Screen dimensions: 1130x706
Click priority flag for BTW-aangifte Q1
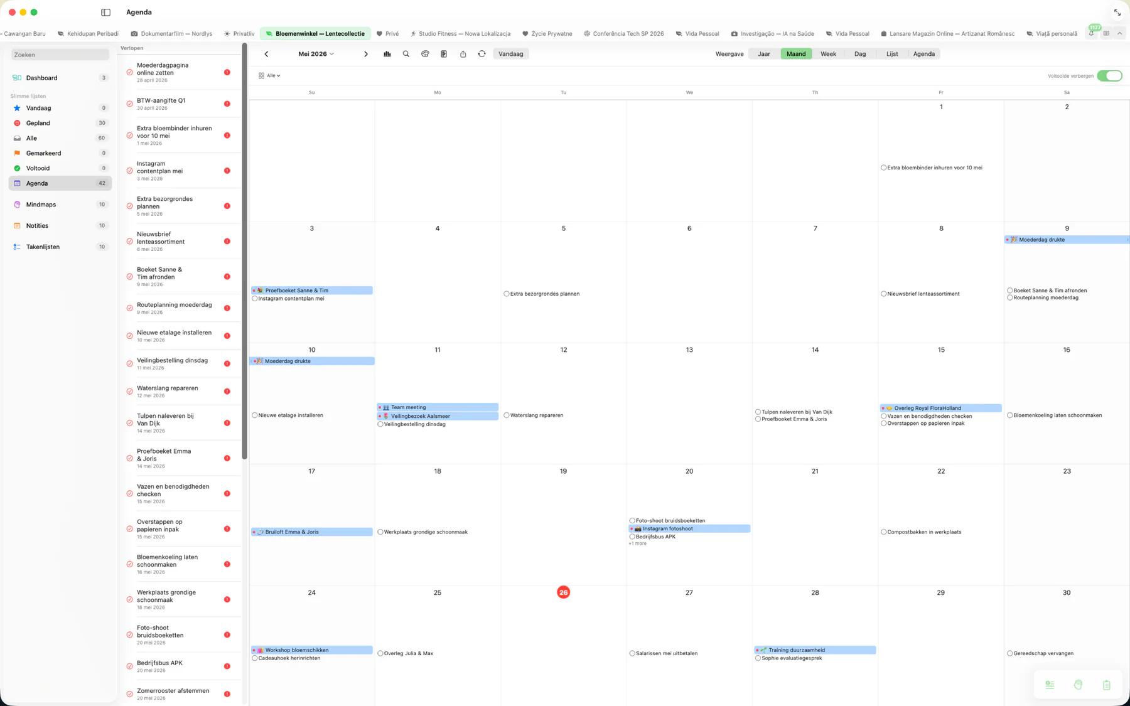click(x=227, y=104)
